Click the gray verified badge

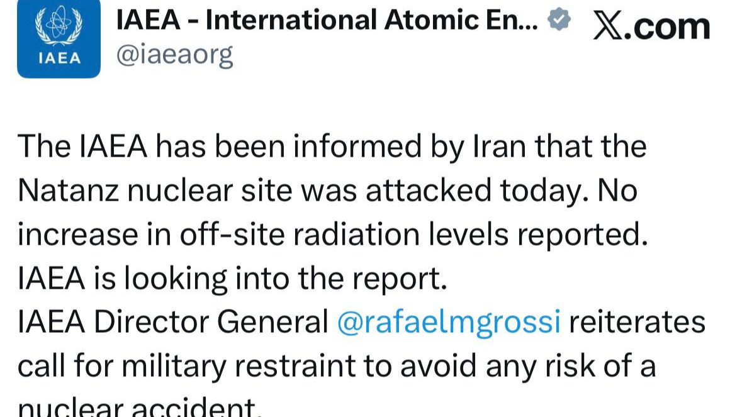pos(559,20)
